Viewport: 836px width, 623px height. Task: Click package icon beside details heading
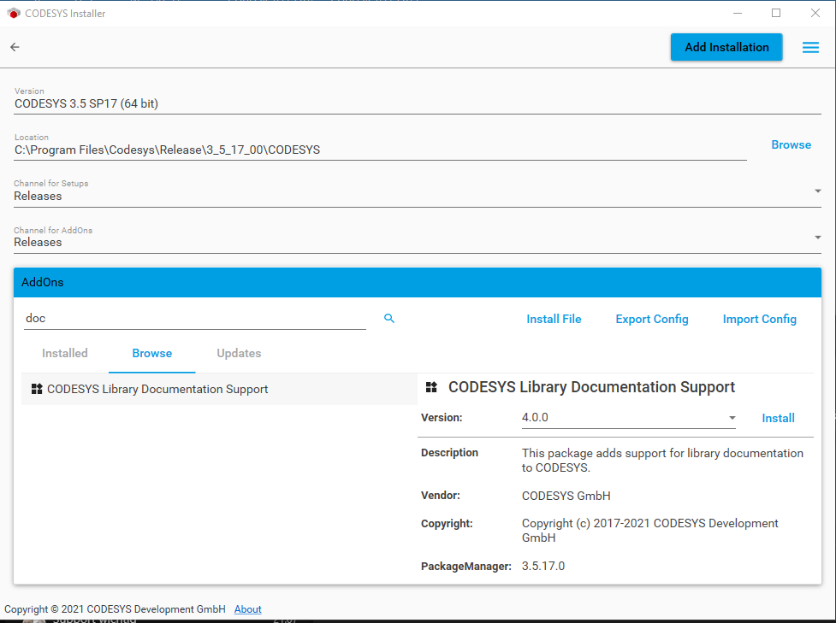431,388
